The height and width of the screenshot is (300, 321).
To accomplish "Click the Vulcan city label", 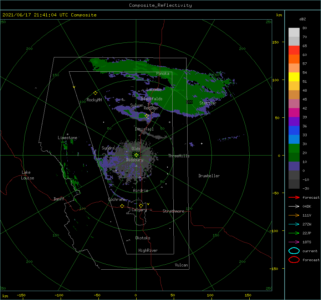I will (x=181, y=265).
